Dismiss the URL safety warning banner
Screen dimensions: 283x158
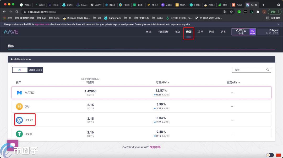coord(278,24)
